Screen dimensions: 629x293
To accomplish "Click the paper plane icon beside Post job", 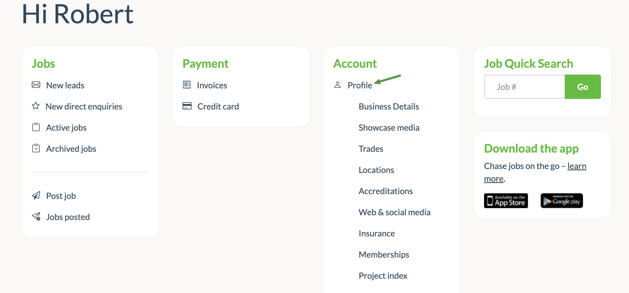I will [x=36, y=195].
